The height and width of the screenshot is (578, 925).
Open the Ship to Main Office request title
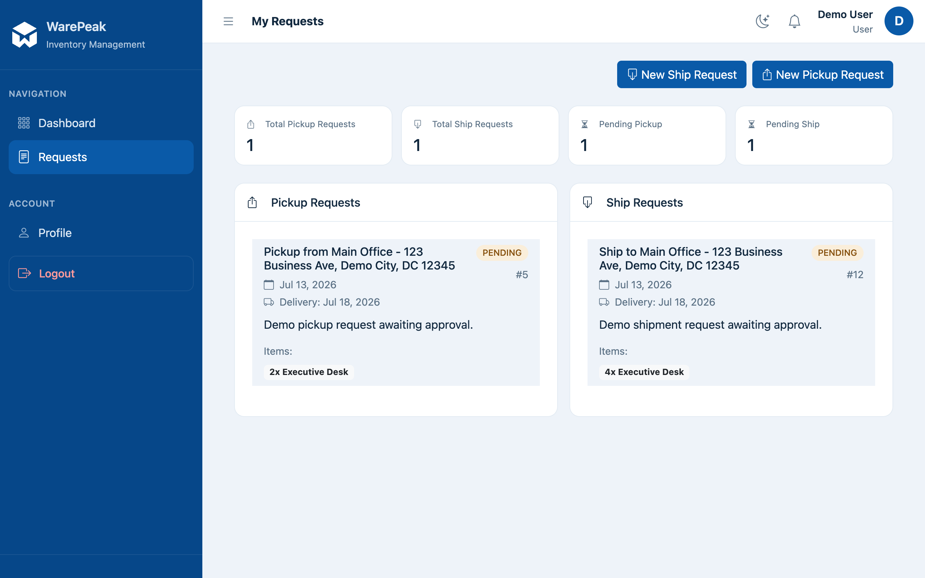point(690,258)
